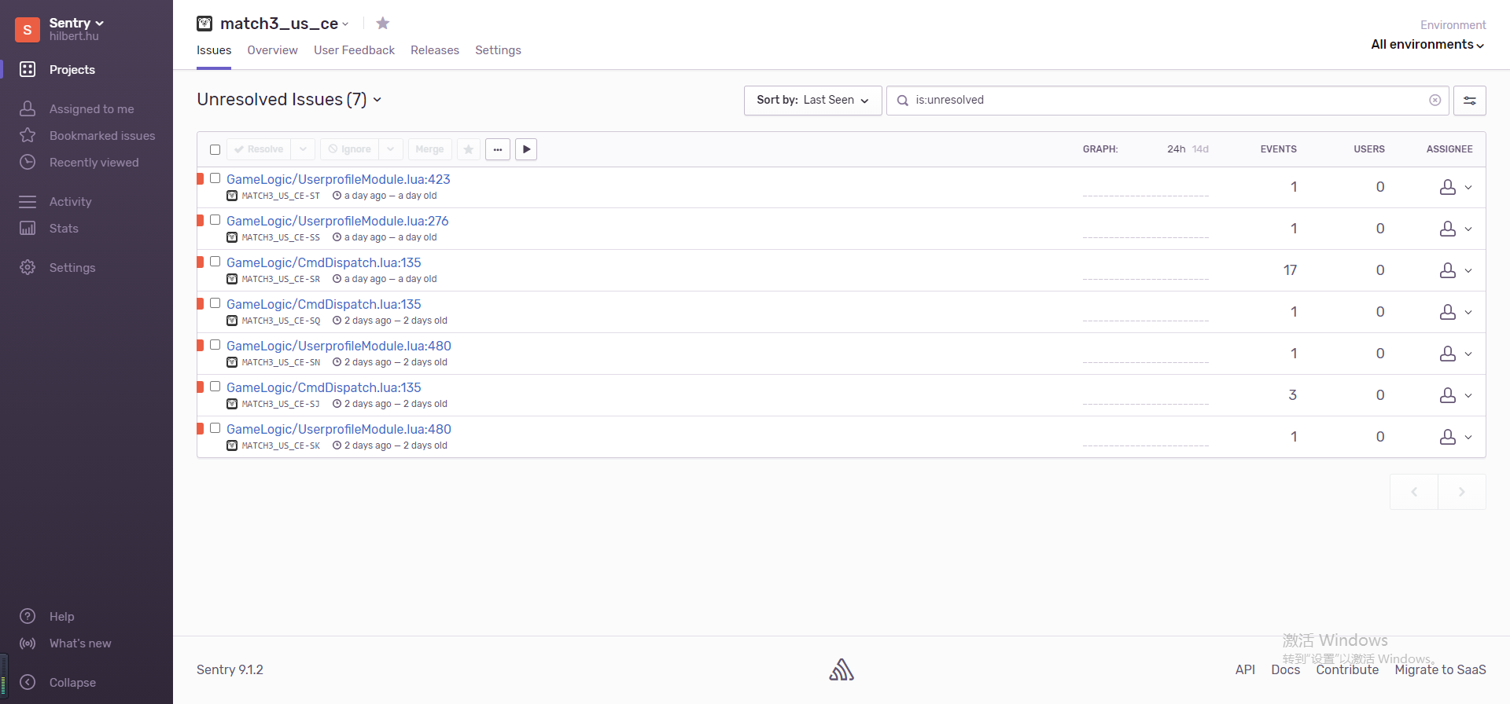The image size is (1510, 704).
Task: Assign issue UserprofileModule.lua:276 via person icon
Action: 1448,229
